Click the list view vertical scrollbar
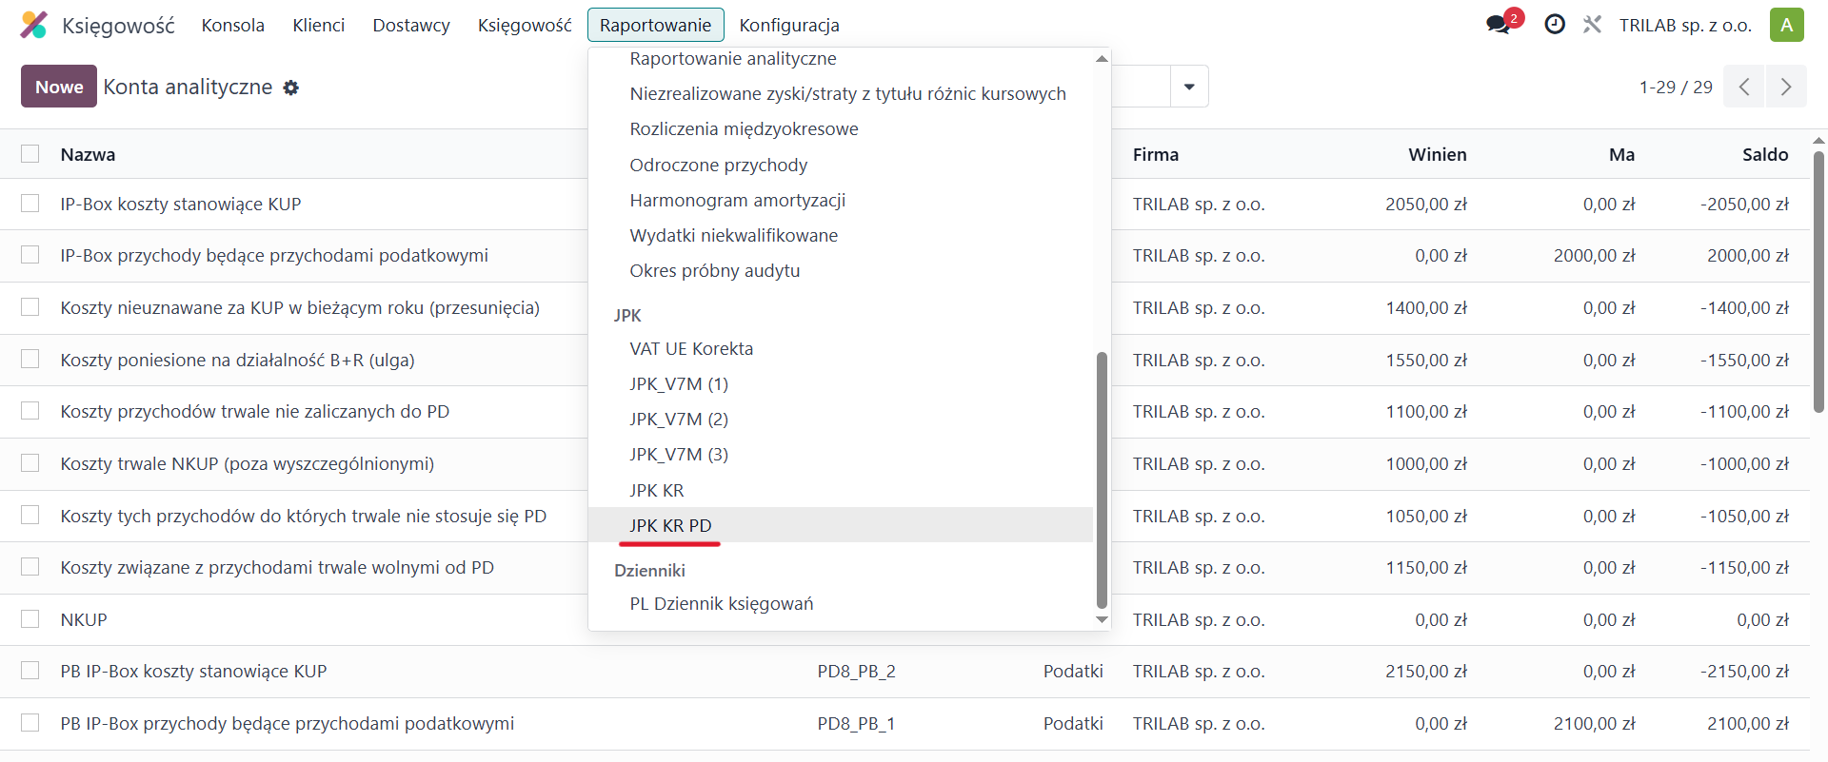Screen dimensions: 1828x762 point(1818,282)
